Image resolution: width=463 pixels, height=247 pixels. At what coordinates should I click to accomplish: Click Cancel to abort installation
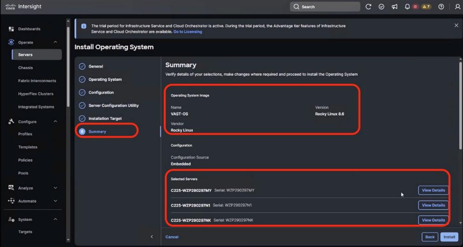click(172, 237)
